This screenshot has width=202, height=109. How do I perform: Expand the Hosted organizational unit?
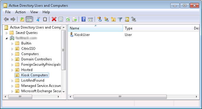[x=12, y=70]
